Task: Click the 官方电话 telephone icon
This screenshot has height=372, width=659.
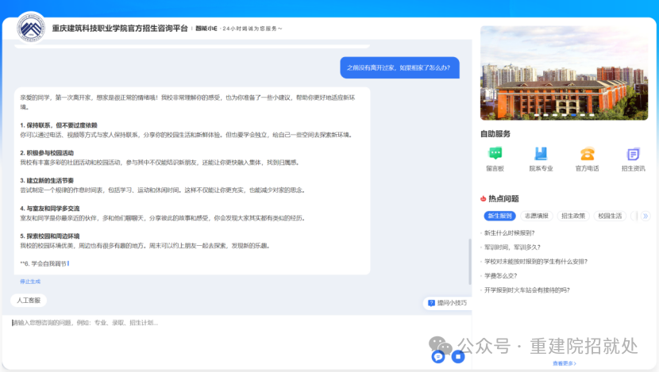Action: point(587,154)
